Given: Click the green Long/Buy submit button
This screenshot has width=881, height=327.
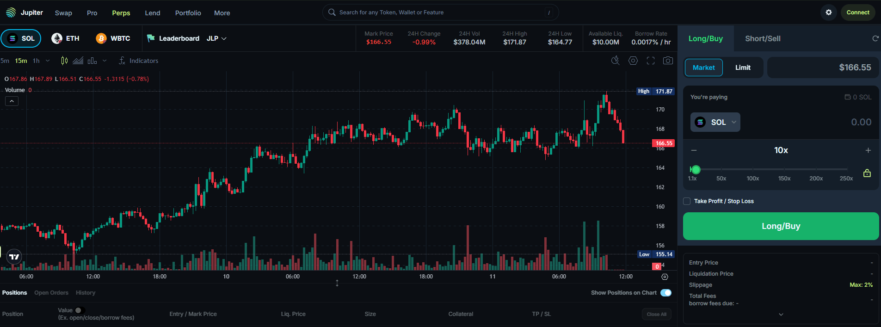Looking at the screenshot, I should tap(781, 226).
